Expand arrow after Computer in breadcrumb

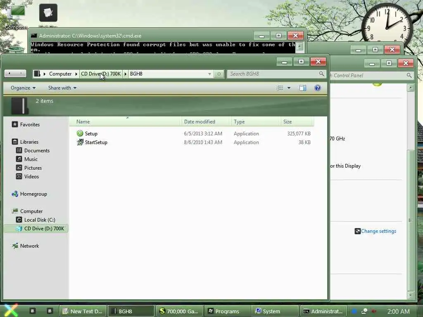coord(76,74)
